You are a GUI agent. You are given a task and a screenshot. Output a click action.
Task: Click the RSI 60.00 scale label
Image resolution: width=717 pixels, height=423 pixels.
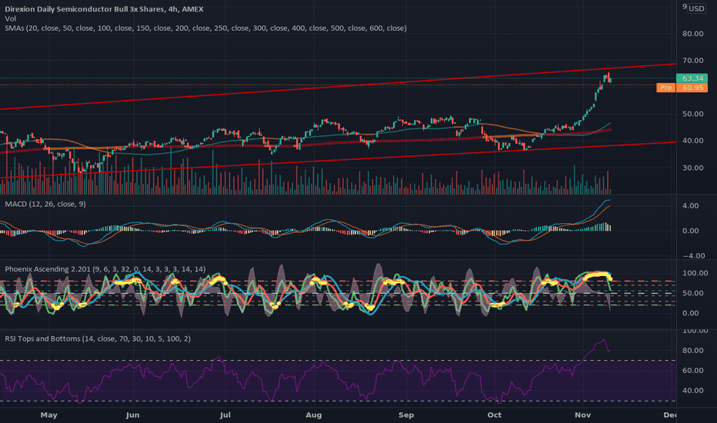[692, 371]
